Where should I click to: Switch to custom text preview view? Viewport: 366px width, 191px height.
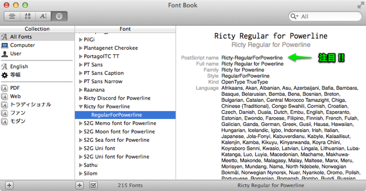pos(43,16)
